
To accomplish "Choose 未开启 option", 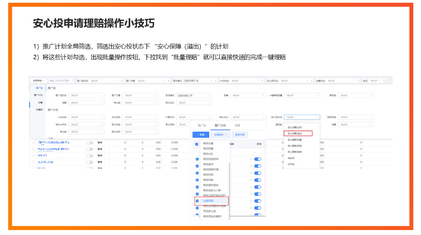I will pos(291,164).
